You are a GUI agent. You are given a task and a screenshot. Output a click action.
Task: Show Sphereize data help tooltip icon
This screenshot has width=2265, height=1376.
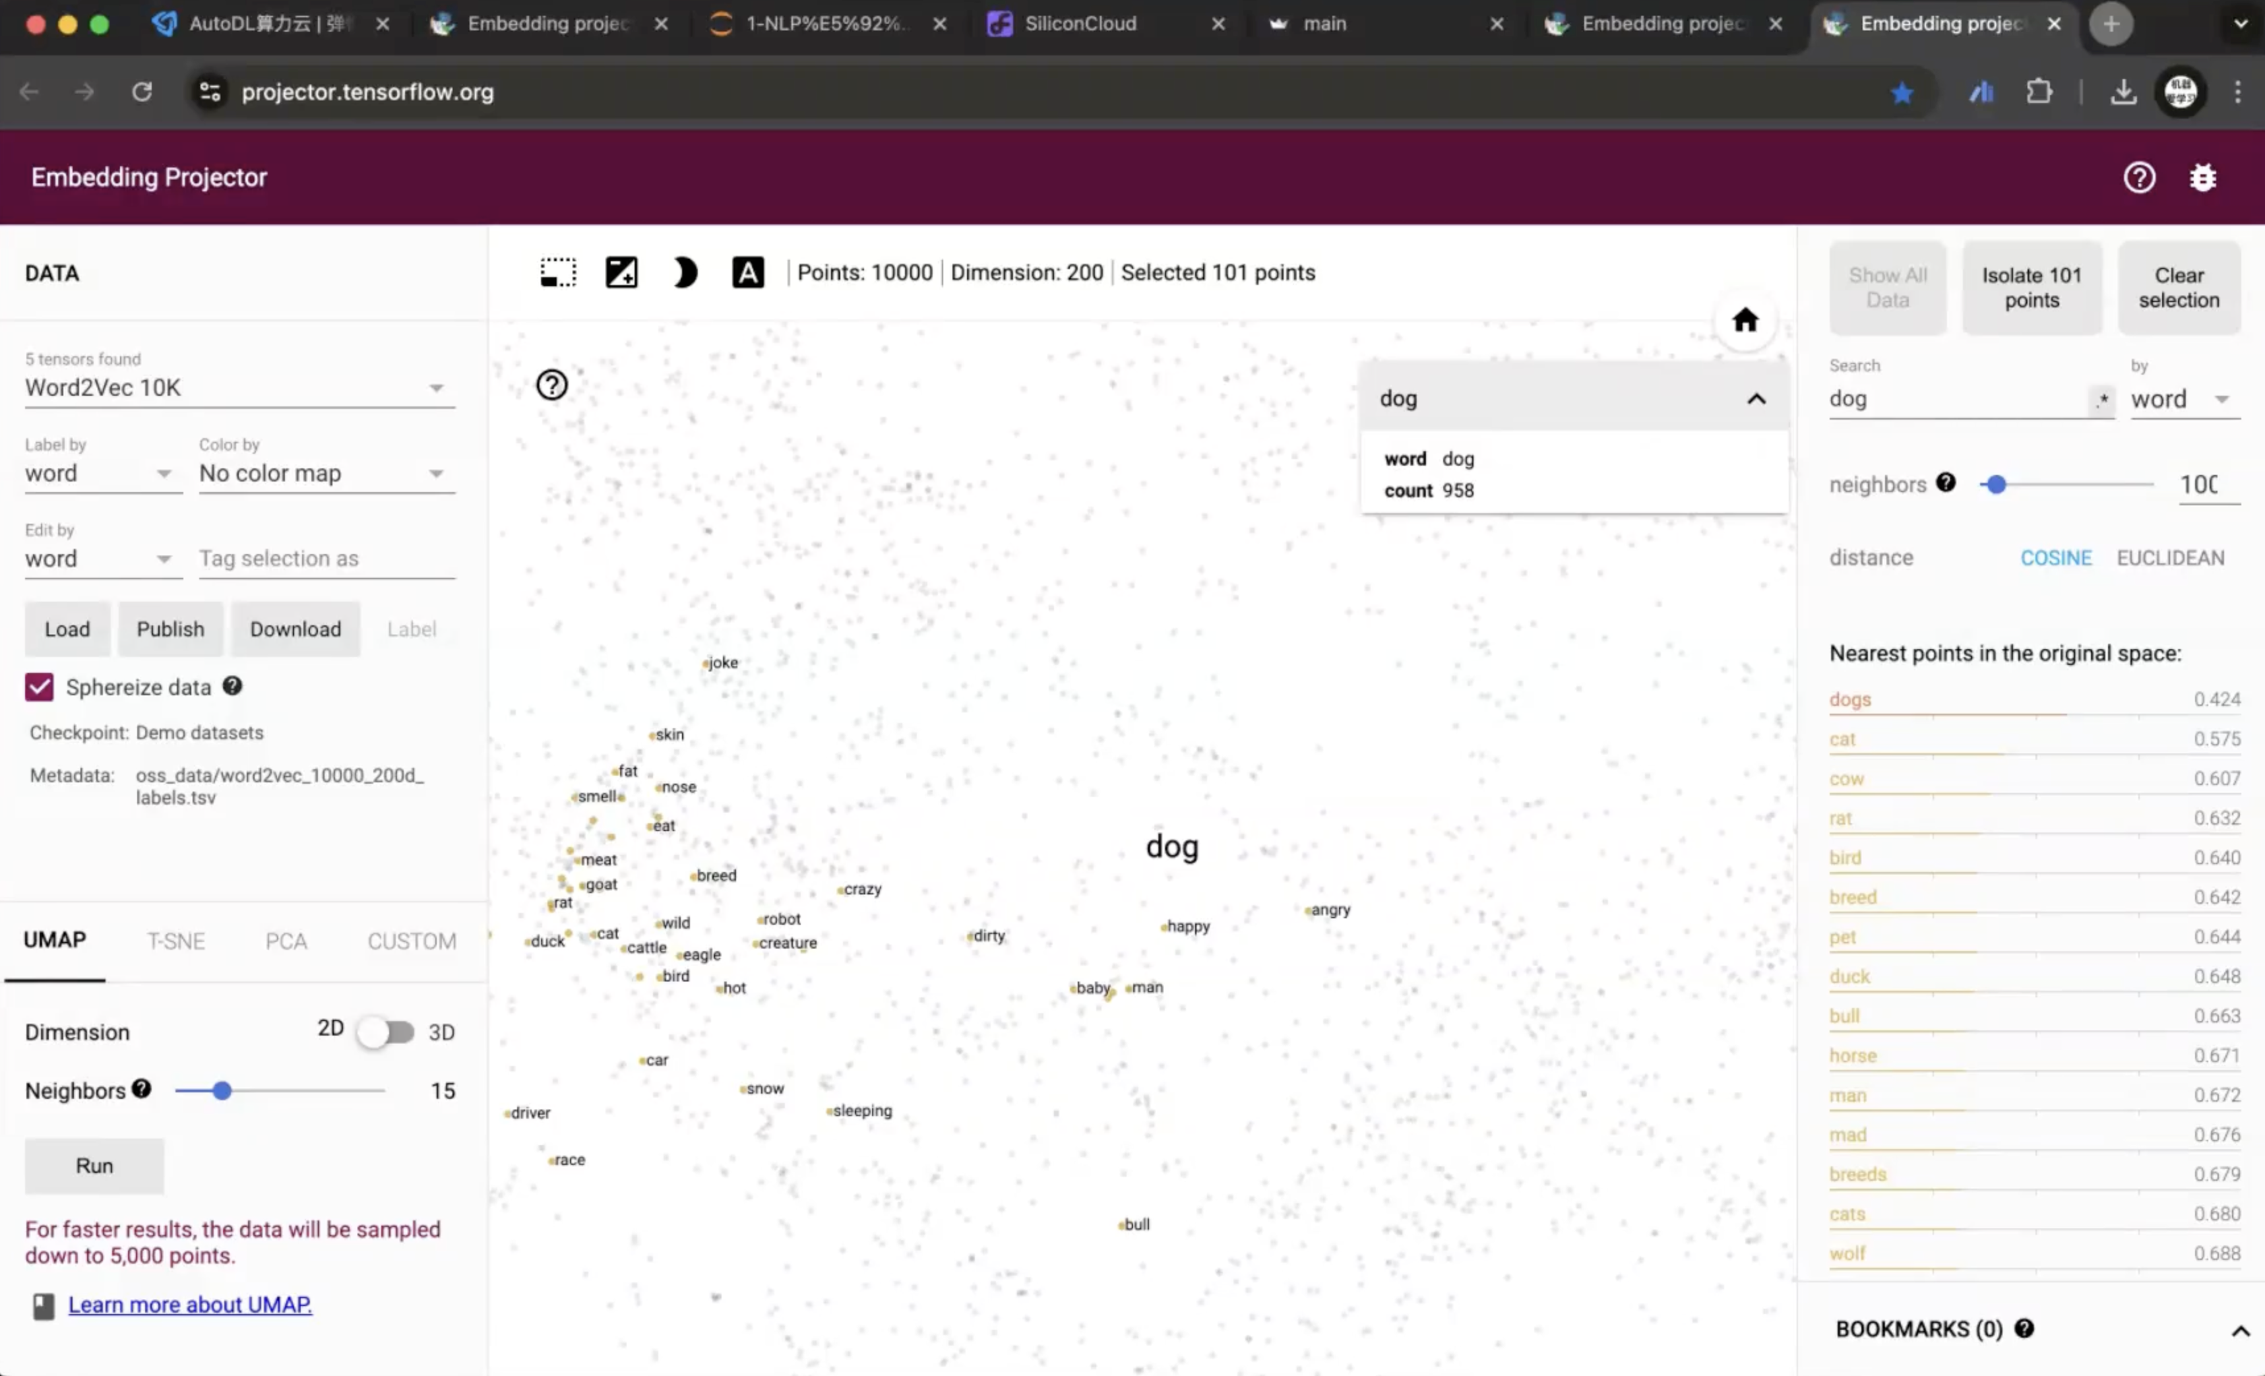tap(233, 686)
